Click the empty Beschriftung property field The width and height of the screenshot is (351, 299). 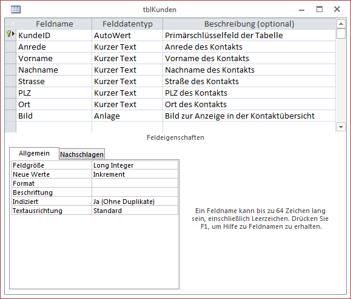135,192
